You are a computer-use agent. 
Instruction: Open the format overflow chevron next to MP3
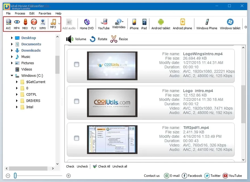click(59, 23)
